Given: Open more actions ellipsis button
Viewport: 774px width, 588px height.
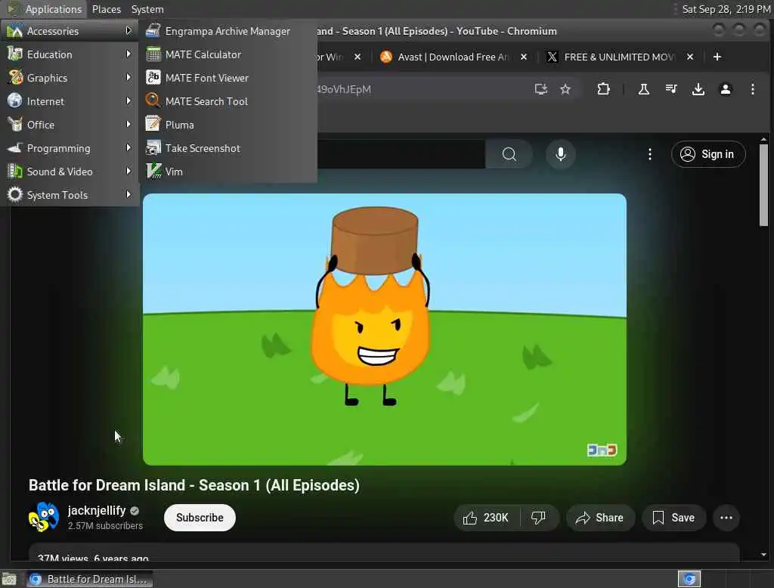Looking at the screenshot, I should click(x=726, y=518).
